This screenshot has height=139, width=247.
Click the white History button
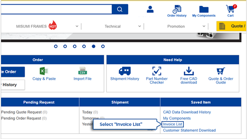pos(13,85)
